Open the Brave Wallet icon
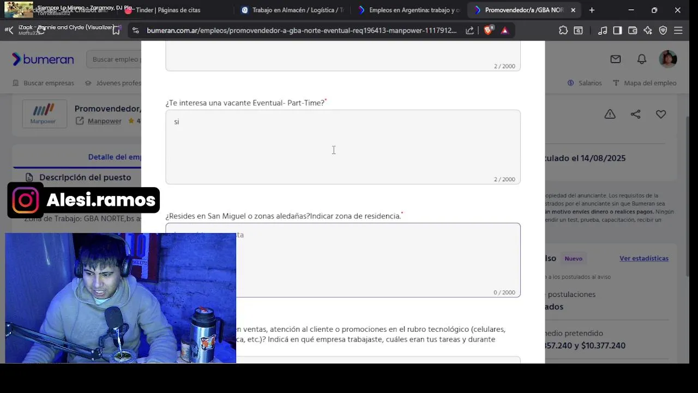Viewport: 698px width, 393px height. pyautogui.click(x=633, y=31)
